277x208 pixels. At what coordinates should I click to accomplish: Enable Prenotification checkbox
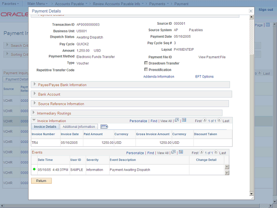pyautogui.click(x=146, y=69)
